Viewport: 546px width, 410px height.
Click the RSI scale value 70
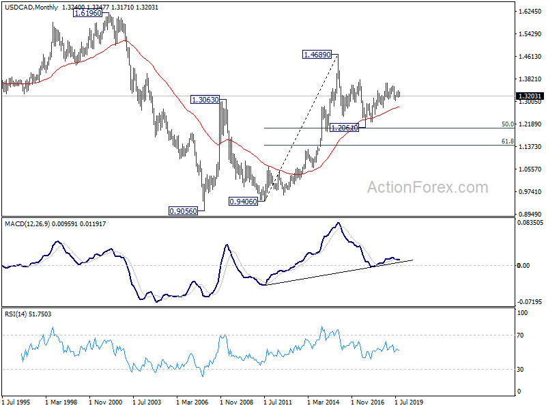(520, 336)
